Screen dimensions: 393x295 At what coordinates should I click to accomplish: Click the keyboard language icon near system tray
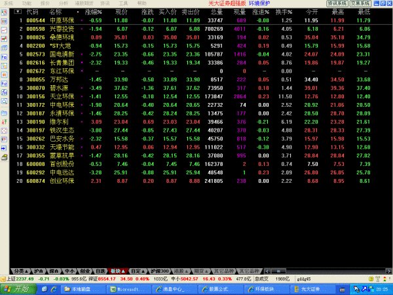[x=342, y=290]
